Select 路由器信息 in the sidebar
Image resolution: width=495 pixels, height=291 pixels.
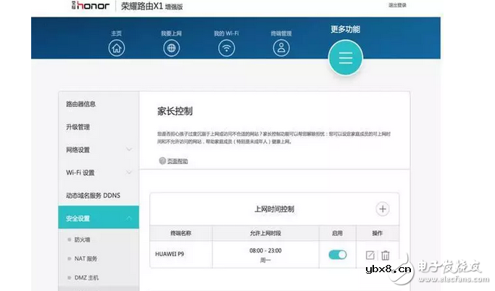click(81, 104)
